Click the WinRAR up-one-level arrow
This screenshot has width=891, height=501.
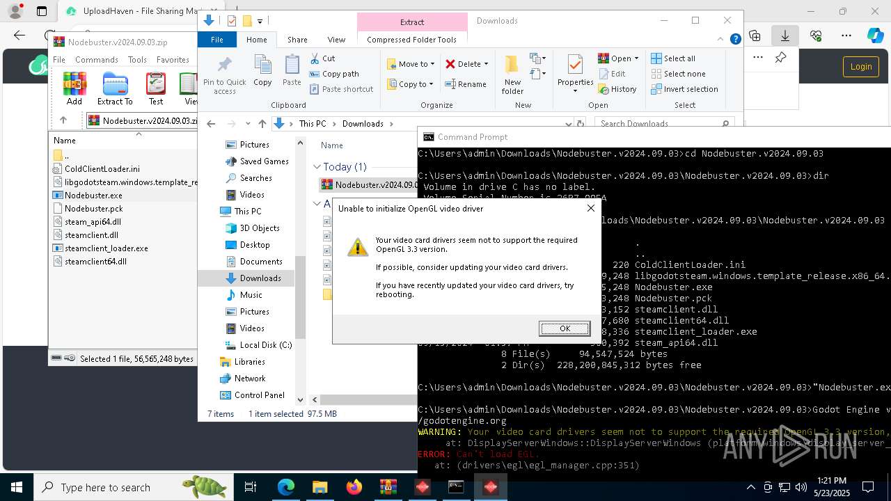[63, 120]
